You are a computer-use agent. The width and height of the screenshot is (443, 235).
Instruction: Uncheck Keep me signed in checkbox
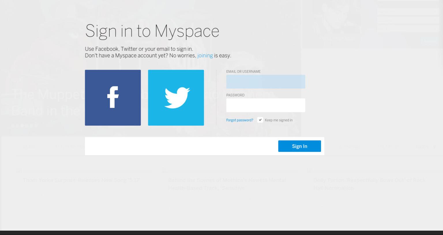tap(260, 120)
